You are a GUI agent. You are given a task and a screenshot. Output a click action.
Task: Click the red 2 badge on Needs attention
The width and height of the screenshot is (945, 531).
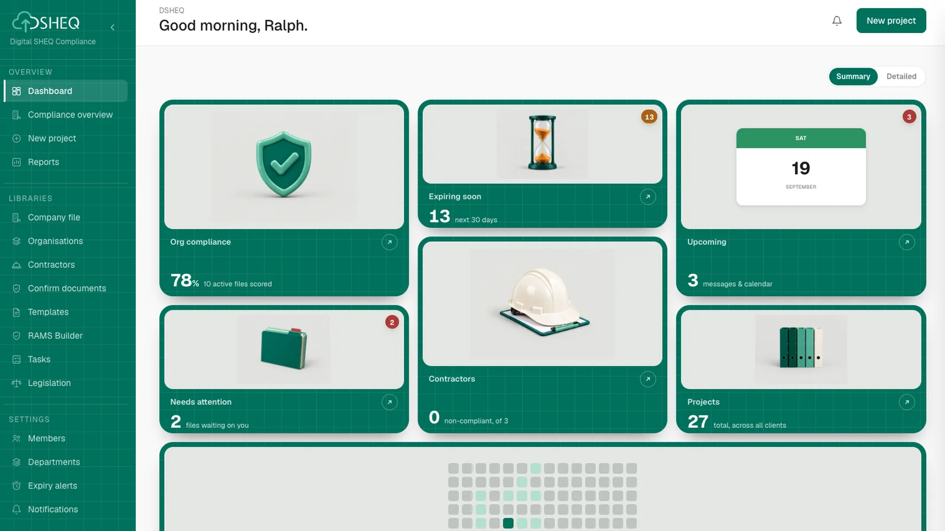392,322
